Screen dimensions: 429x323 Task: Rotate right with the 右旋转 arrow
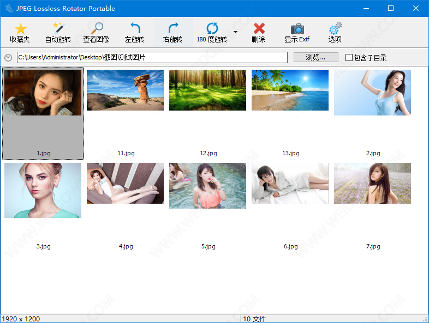173,29
